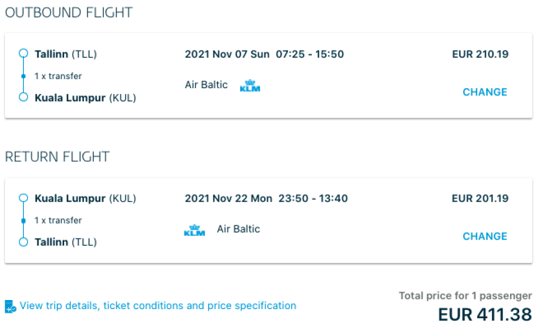The height and width of the screenshot is (333, 543).
Task: Click the KLM logo in outbound flight
Action: [250, 86]
